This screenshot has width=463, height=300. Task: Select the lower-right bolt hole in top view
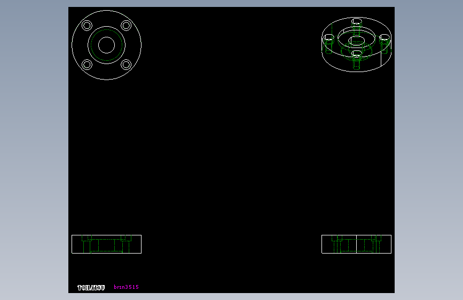tap(126, 65)
